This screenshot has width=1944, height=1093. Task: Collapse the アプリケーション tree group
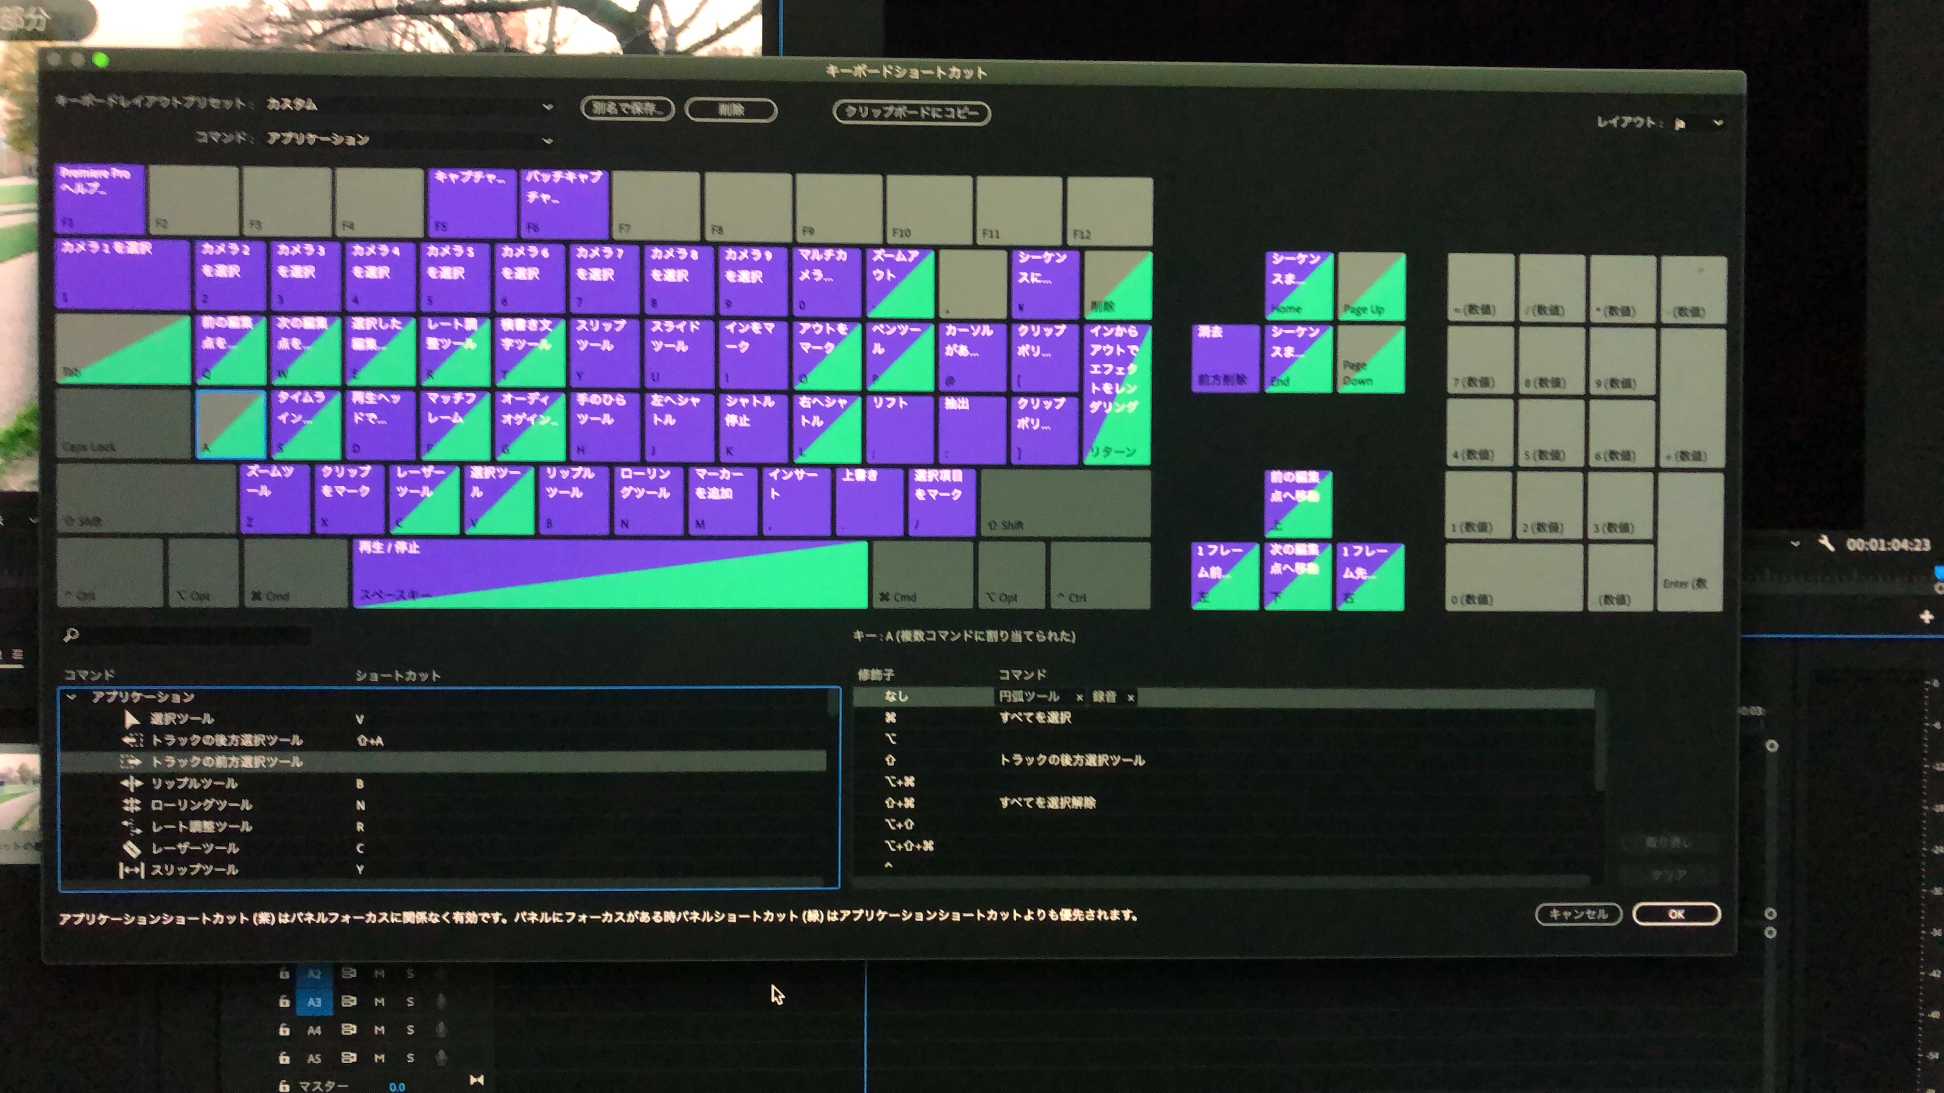point(72,697)
